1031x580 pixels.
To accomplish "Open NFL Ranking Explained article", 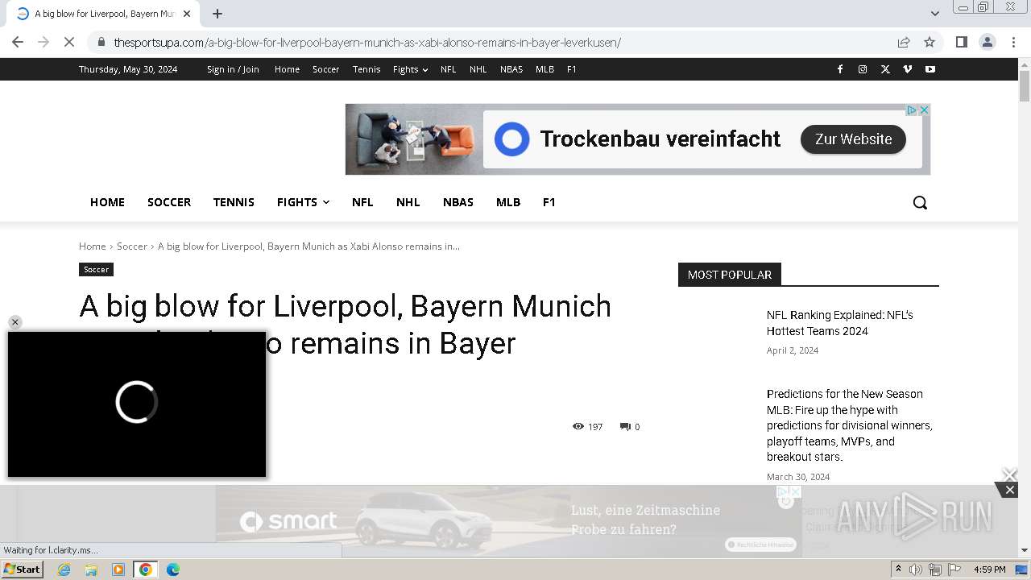I will [840, 323].
